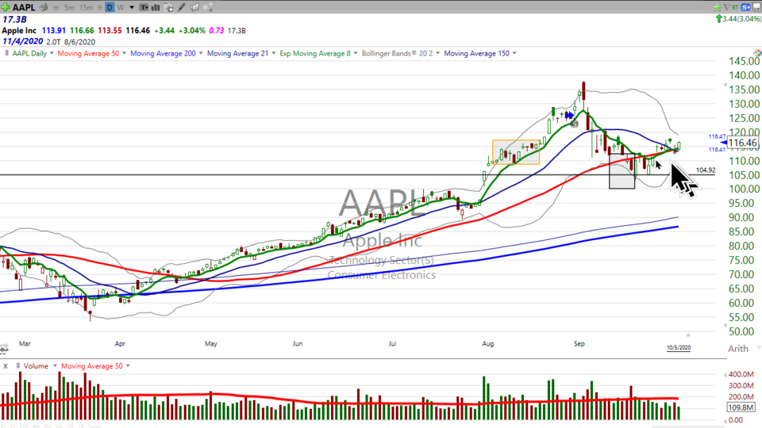The image size is (762, 428).
Task: Click the 116.46 current price label
Action: click(x=743, y=143)
